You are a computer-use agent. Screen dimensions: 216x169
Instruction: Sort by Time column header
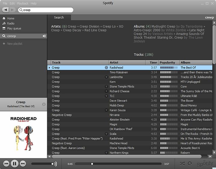(152, 62)
